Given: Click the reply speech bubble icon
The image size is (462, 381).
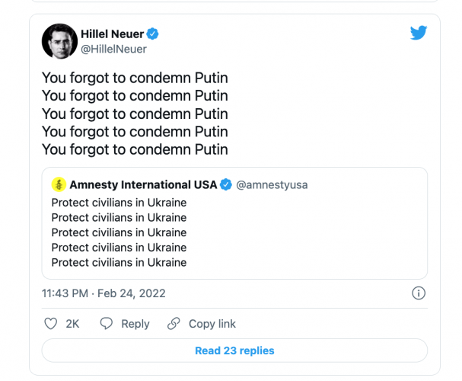Looking at the screenshot, I should [x=107, y=324].
